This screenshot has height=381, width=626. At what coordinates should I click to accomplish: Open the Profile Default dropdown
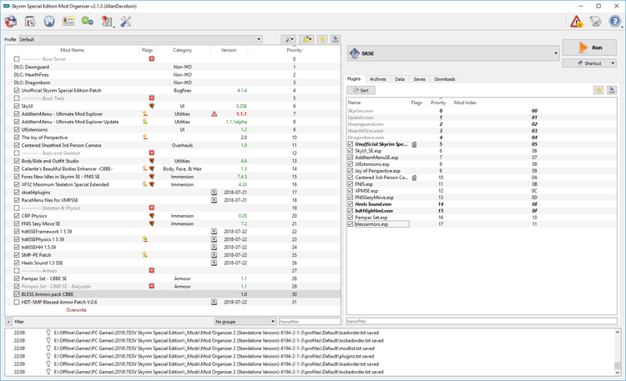(x=140, y=39)
